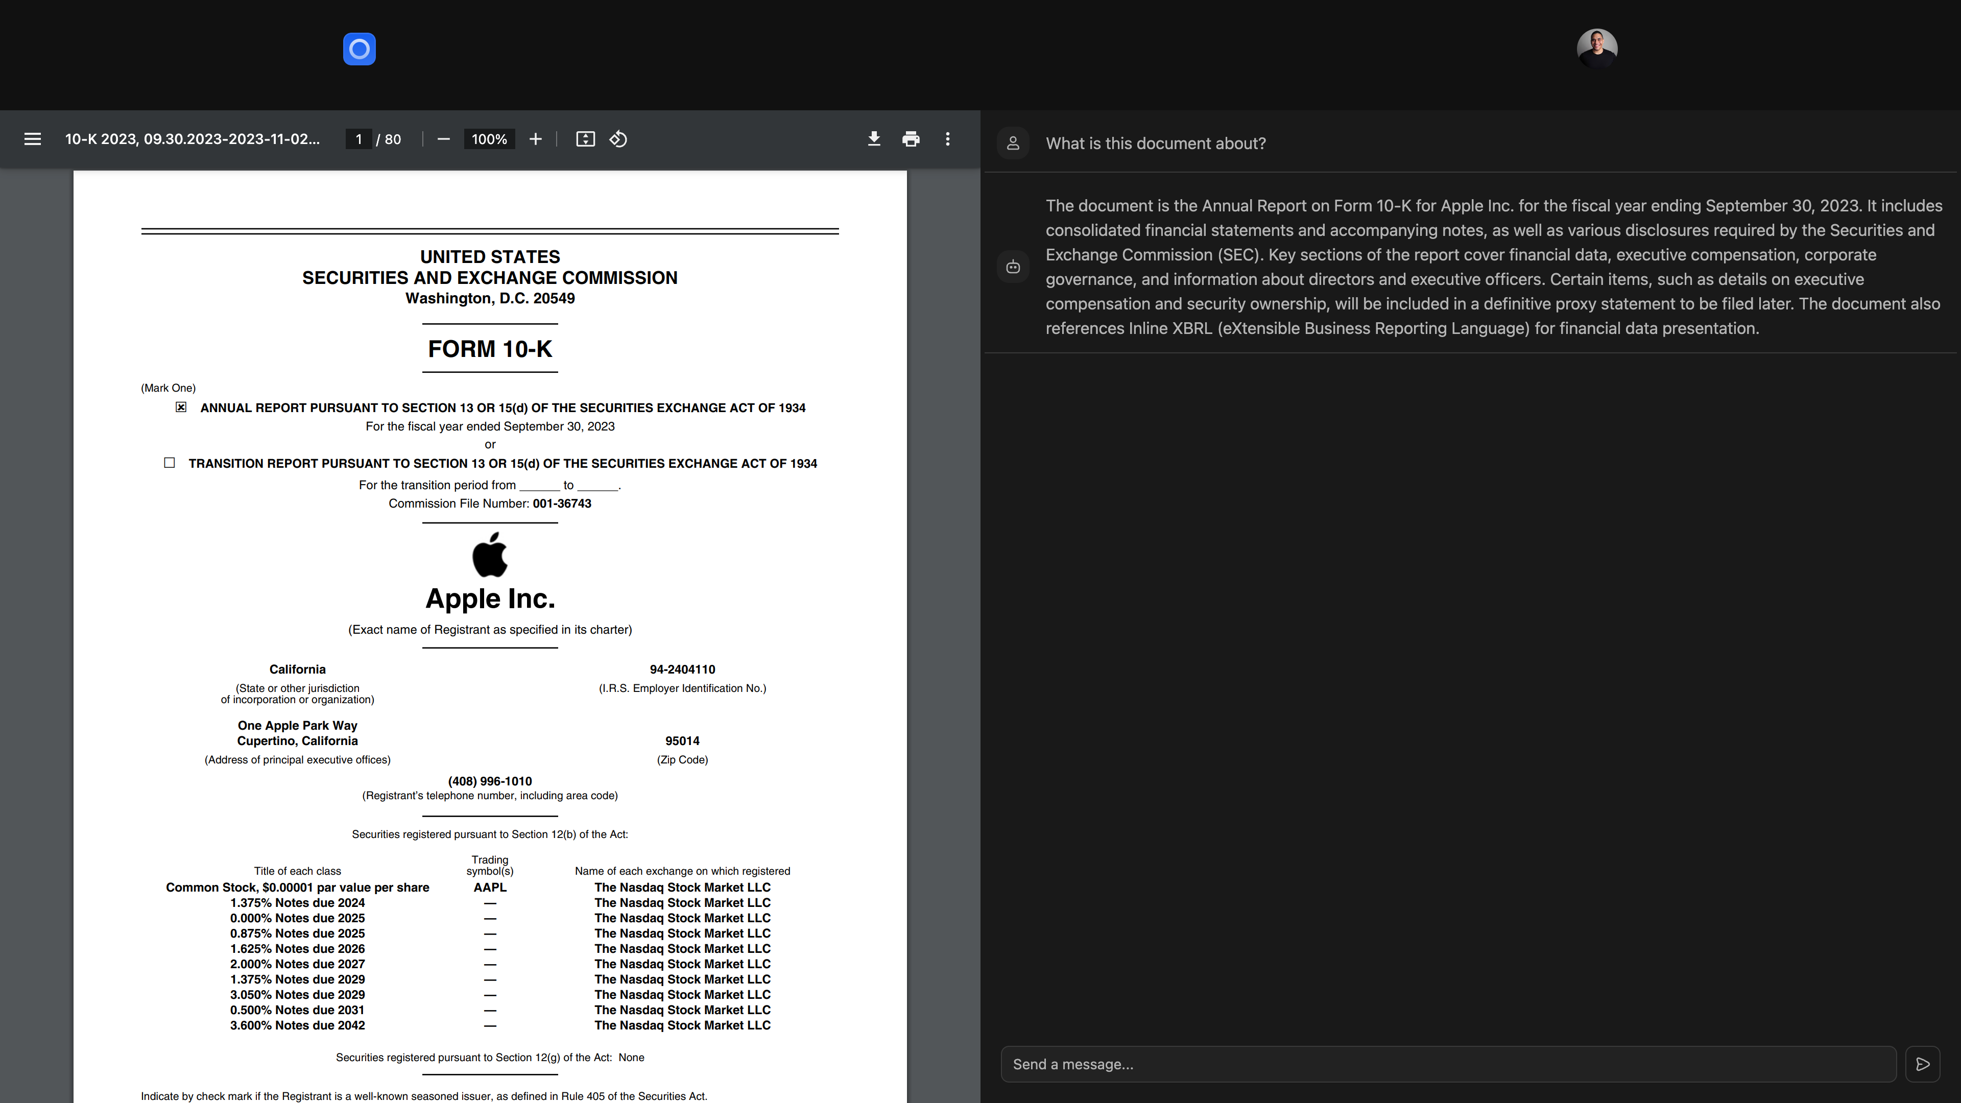The width and height of the screenshot is (1961, 1103).
Task: Click the fit to page icon
Action: (585, 139)
